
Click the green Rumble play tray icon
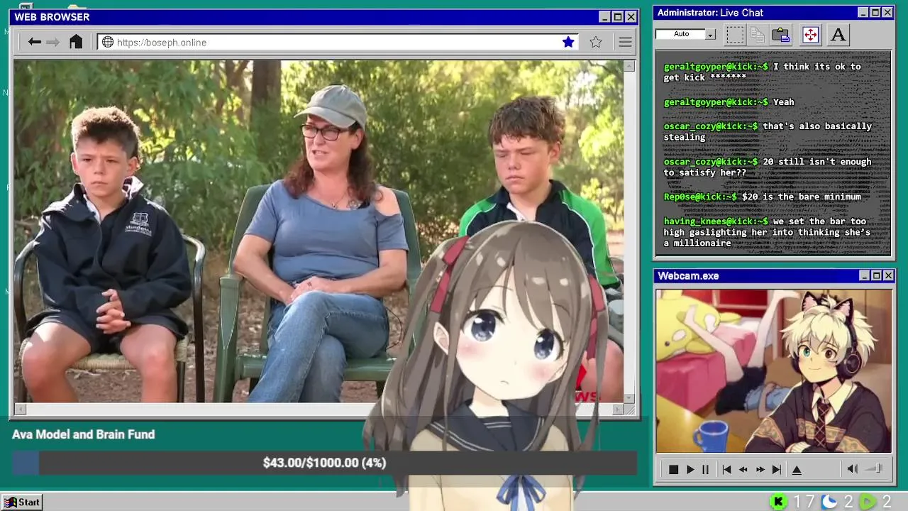pos(868,502)
